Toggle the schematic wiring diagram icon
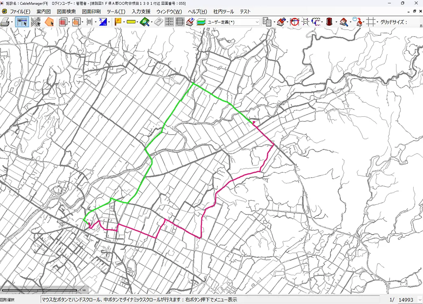This screenshot has width=423, height=304. click(170, 22)
